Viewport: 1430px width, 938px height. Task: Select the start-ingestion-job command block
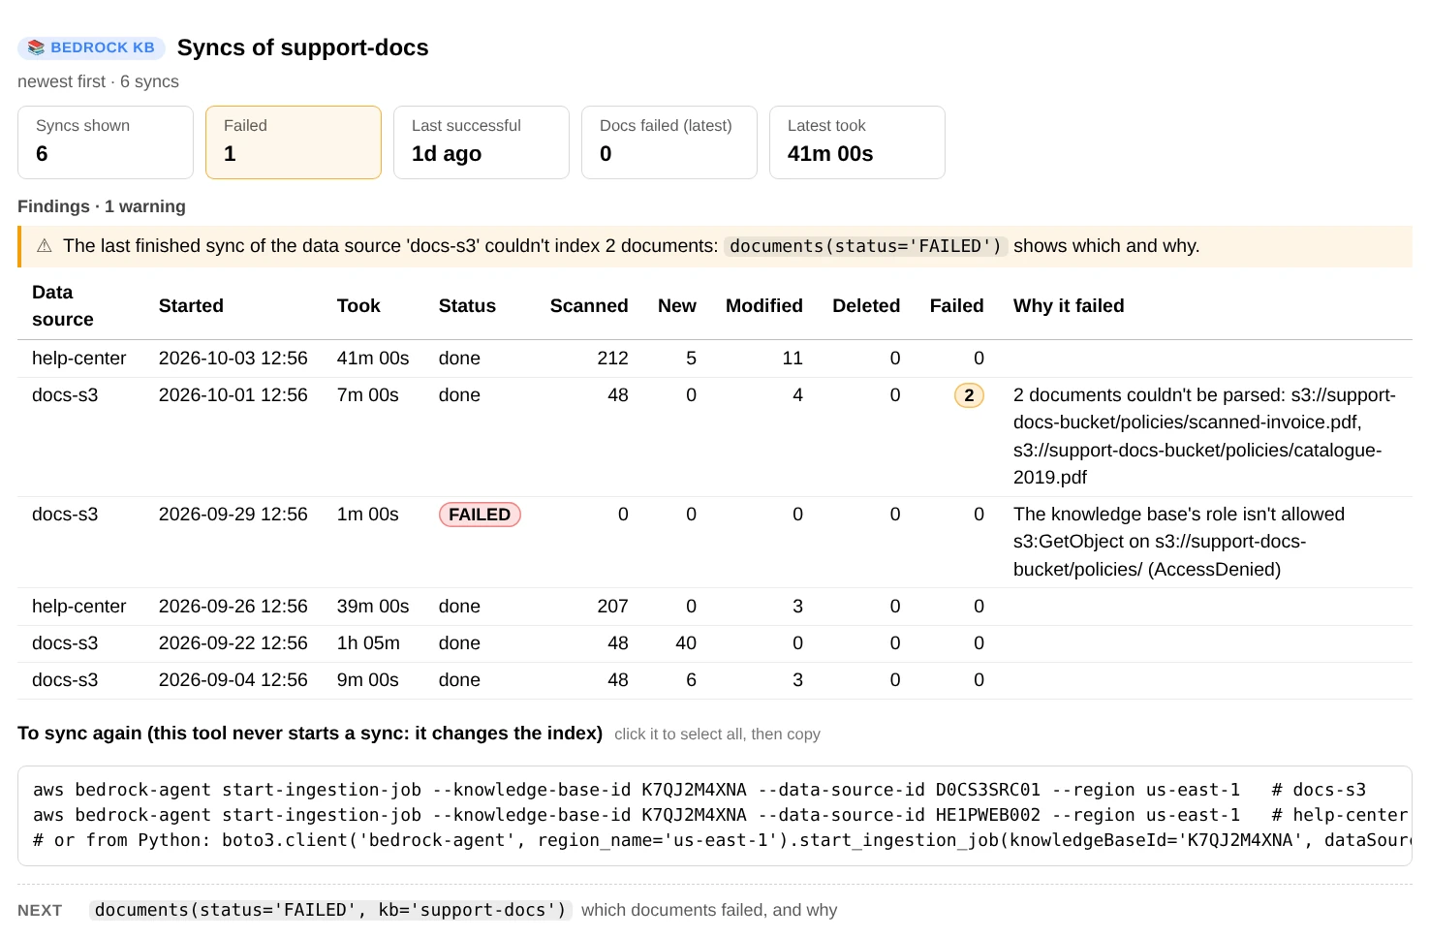click(x=715, y=815)
